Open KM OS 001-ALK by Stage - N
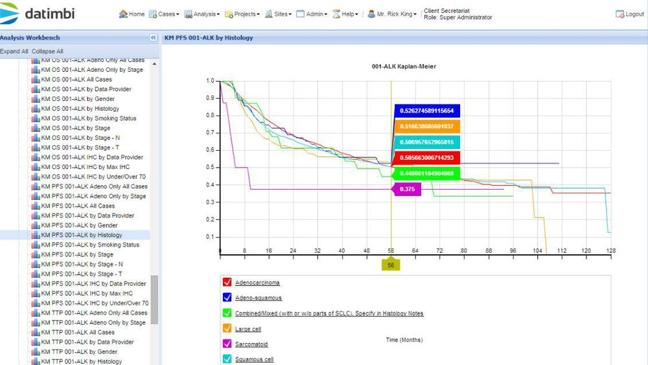 coord(80,137)
